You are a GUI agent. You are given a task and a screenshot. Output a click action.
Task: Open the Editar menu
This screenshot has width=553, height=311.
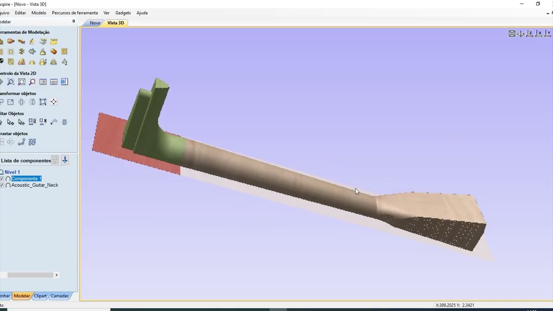[x=20, y=13]
